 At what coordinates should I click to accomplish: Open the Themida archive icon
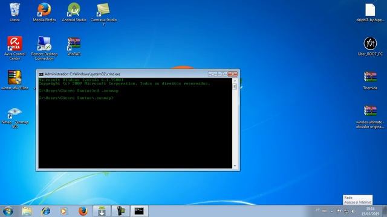370,80
